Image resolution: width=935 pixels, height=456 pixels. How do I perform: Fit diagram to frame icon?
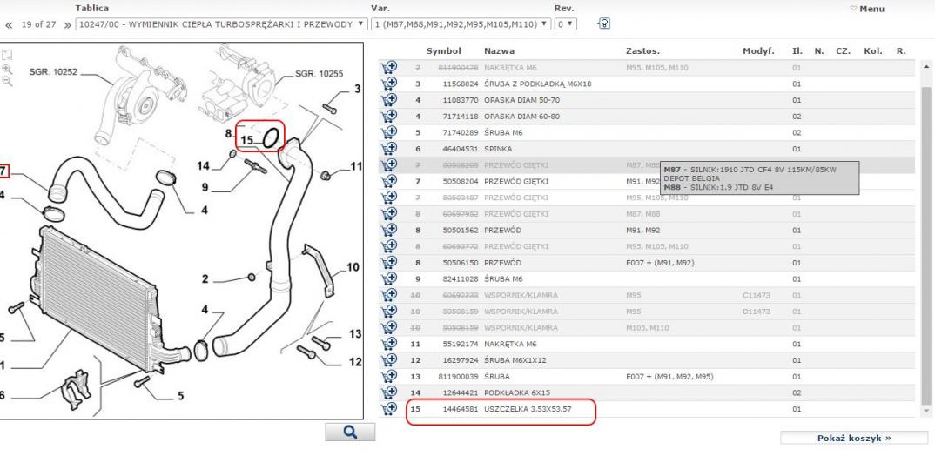point(7,55)
